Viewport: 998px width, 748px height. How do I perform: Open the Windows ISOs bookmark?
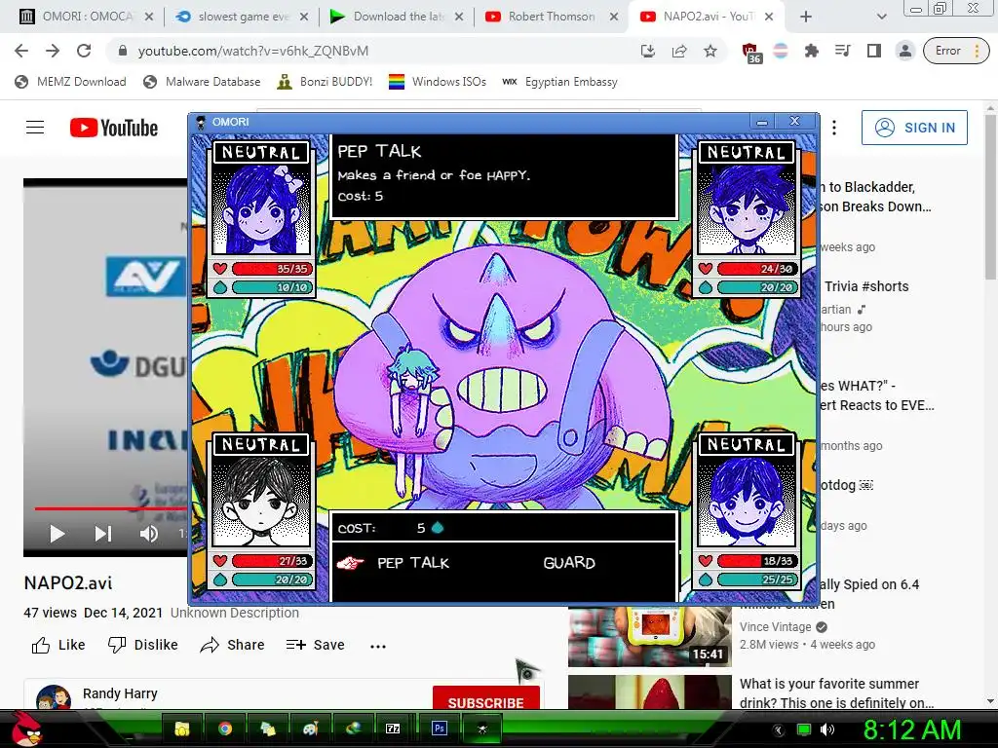tap(438, 82)
